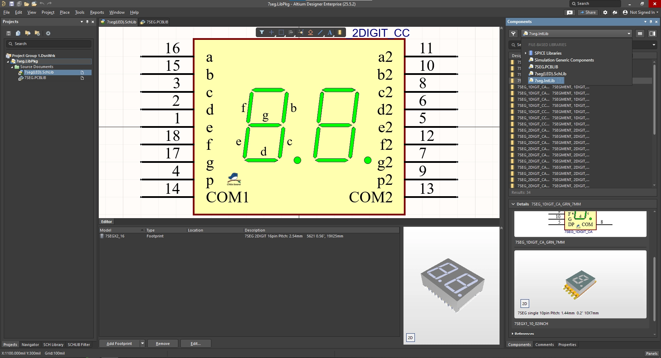Image resolution: width=661 pixels, height=358 pixels.
Task: Switch to the 7SEG.PCBLIB document tab
Action: [x=154, y=22]
